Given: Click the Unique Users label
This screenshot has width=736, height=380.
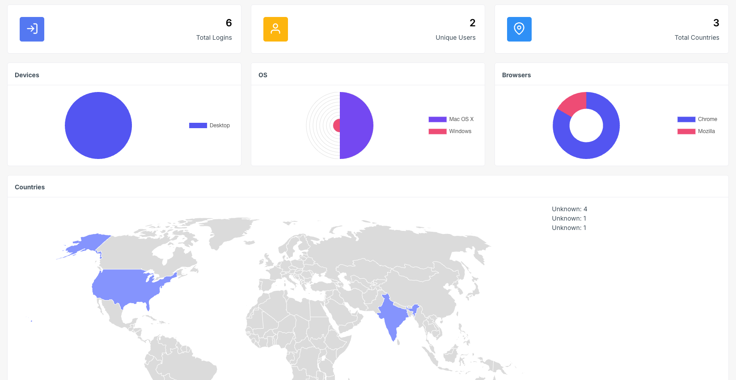Looking at the screenshot, I should pyautogui.click(x=456, y=38).
